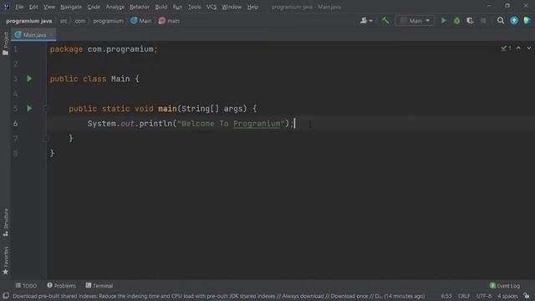Image resolution: width=535 pixels, height=301 pixels.
Task: Open the Navigate menu
Action: pos(71,7)
